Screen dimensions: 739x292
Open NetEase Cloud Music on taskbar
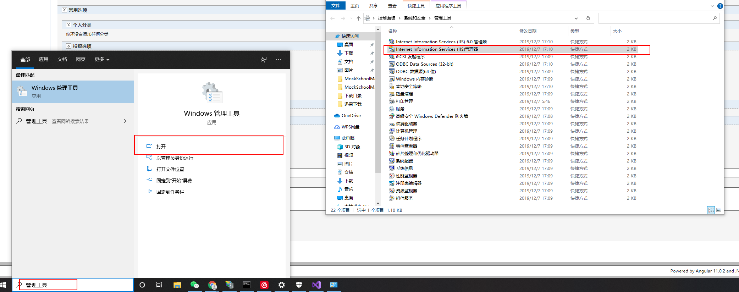264,285
